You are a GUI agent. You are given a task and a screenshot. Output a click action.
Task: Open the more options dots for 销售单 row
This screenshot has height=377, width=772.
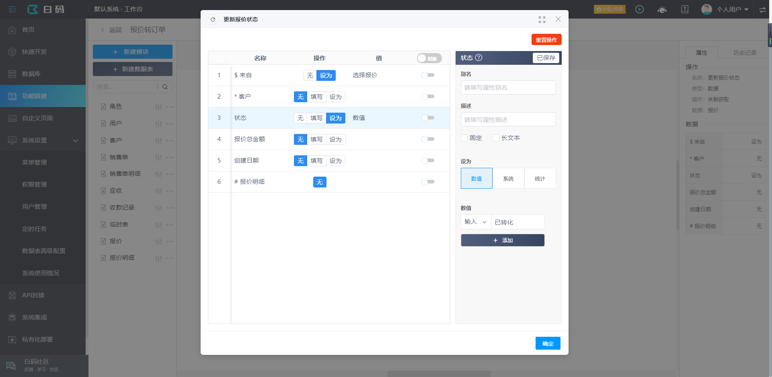pyautogui.click(x=170, y=157)
